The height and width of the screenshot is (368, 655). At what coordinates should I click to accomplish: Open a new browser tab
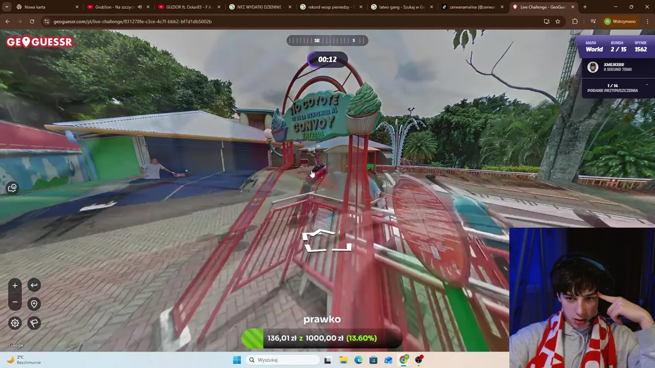[585, 7]
